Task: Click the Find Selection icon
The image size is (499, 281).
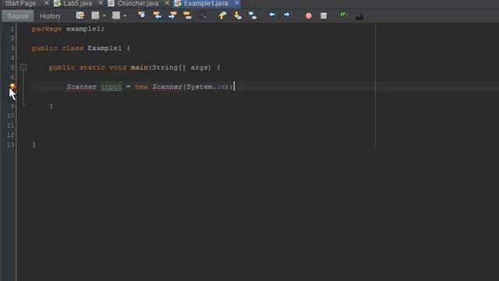Action: [142, 16]
